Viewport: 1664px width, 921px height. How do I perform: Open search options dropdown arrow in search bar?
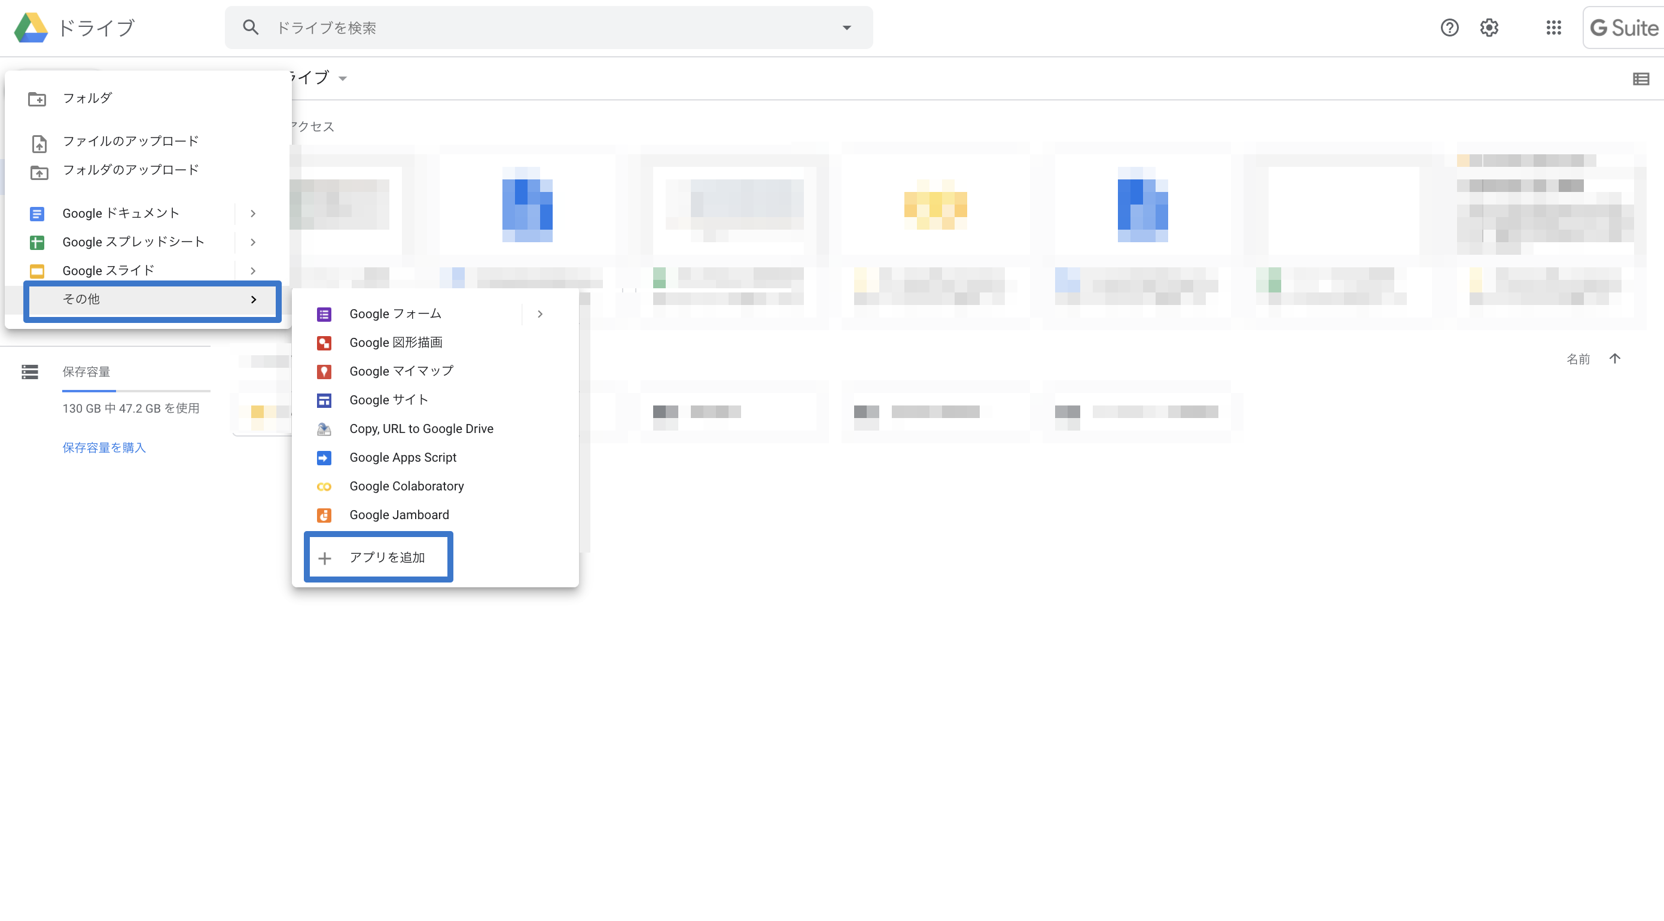coord(846,28)
